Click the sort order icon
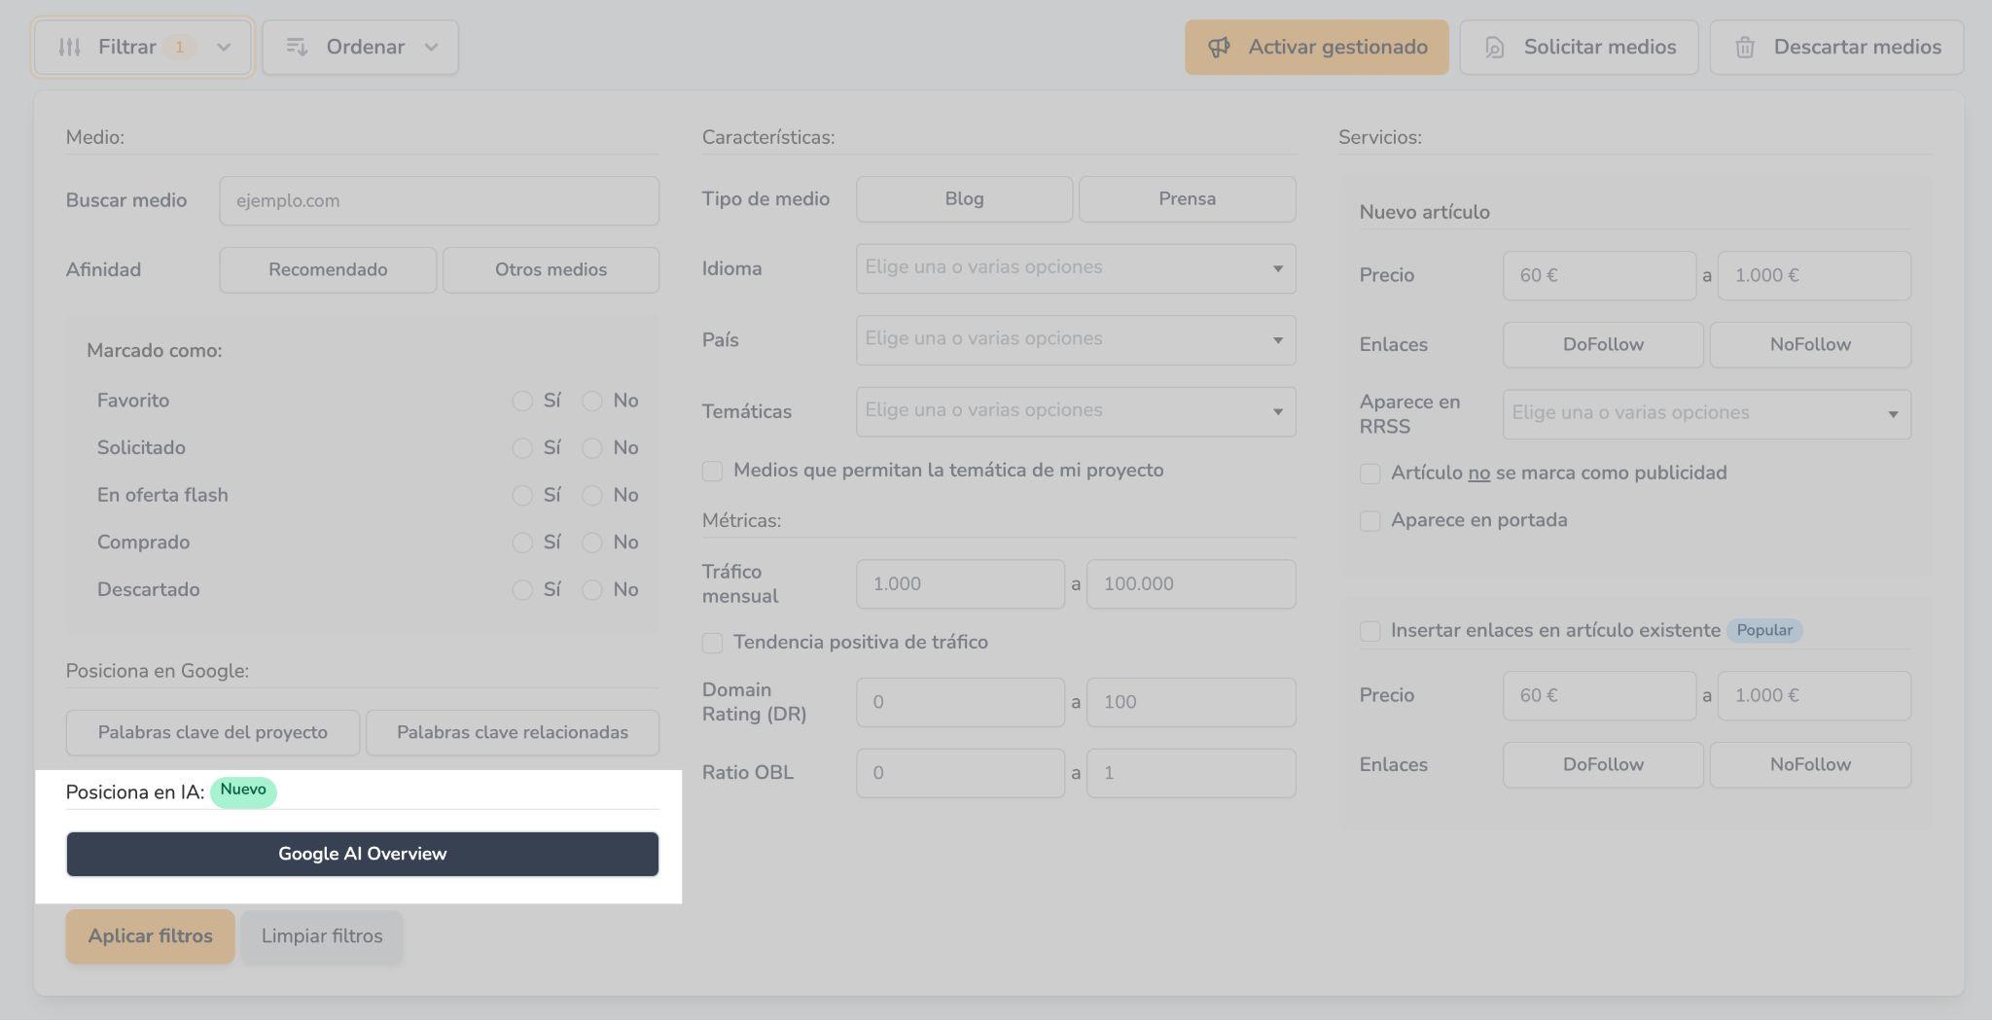The height and width of the screenshot is (1020, 1992). pyautogui.click(x=297, y=47)
